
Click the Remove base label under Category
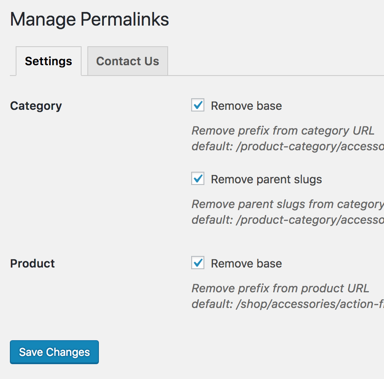(246, 106)
